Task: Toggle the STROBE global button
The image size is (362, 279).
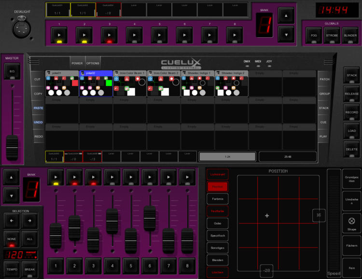Action: click(x=332, y=35)
